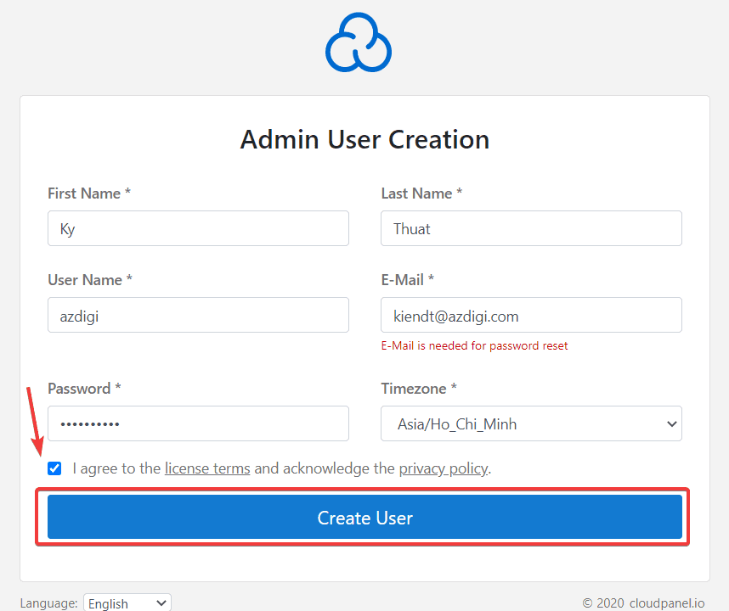Click the User Name label
729x611 pixels.
[89, 279]
